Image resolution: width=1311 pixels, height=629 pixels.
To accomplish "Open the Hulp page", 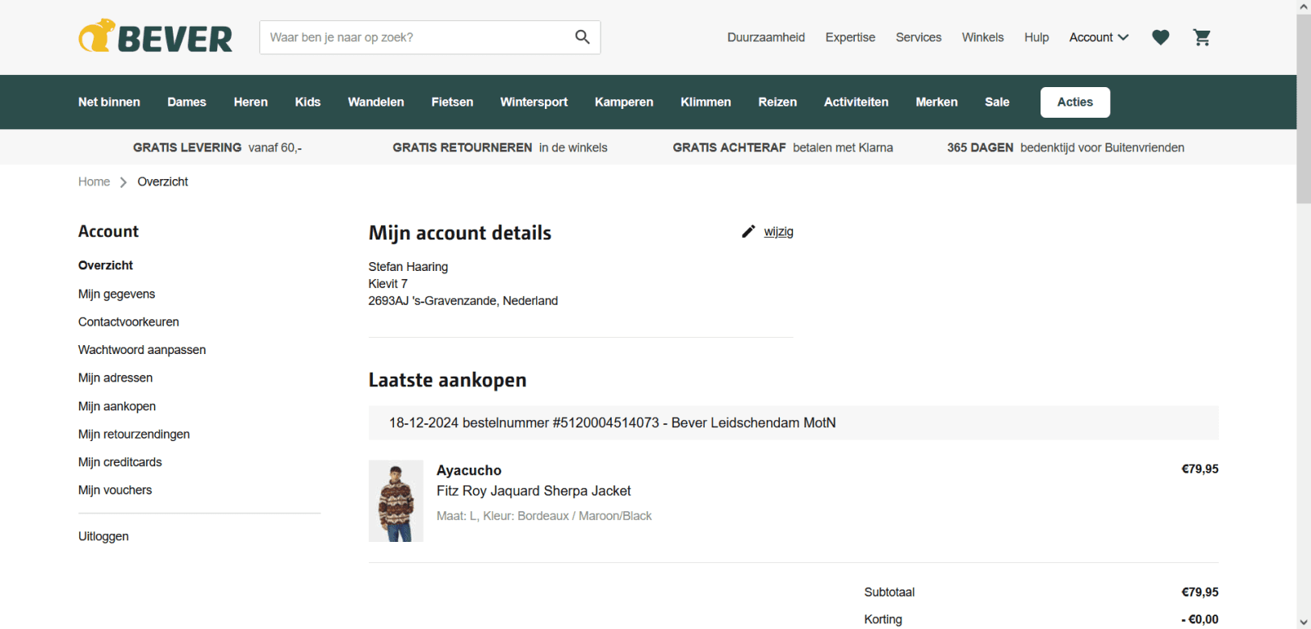I will pyautogui.click(x=1037, y=37).
